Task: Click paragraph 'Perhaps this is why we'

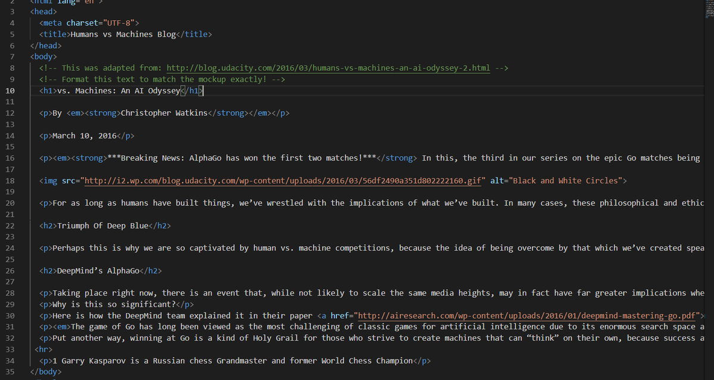Action: point(102,248)
